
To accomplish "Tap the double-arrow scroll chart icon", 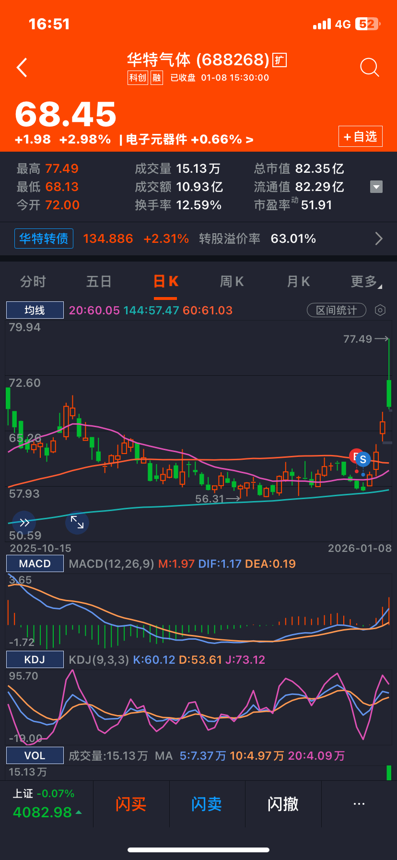I will point(24,523).
